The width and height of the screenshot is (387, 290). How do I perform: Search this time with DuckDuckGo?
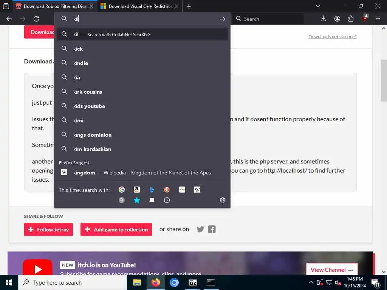click(167, 190)
